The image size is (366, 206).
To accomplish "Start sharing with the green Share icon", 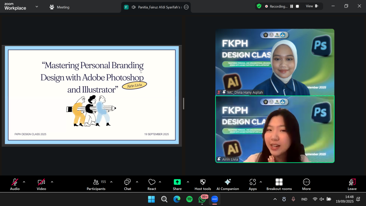I will (177, 184).
